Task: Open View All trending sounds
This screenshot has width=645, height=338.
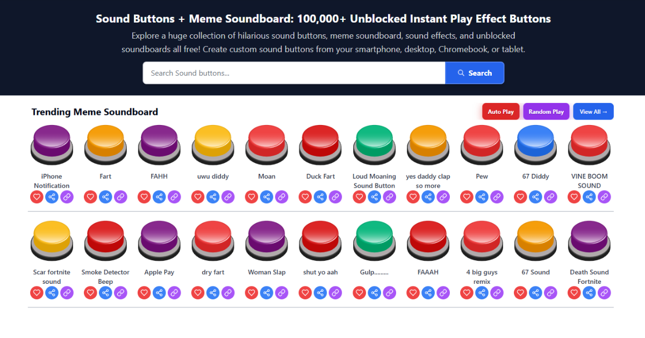Action: [593, 111]
